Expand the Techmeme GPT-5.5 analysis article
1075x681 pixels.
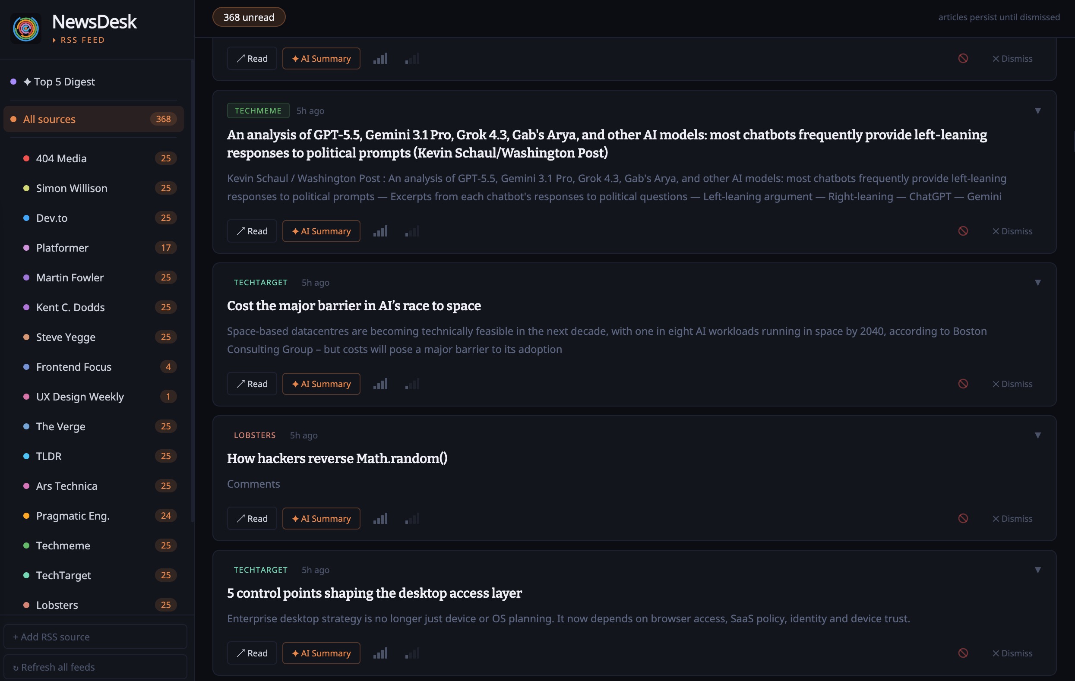(1037, 110)
